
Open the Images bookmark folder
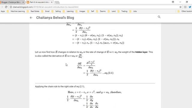click(80, 11)
